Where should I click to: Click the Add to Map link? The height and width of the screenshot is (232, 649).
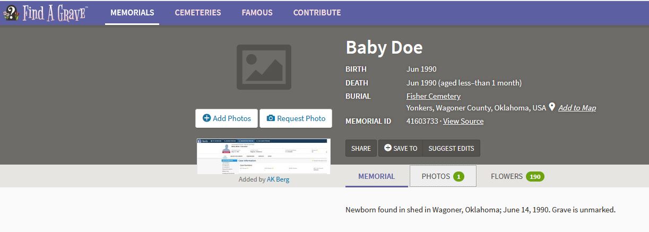coord(577,108)
